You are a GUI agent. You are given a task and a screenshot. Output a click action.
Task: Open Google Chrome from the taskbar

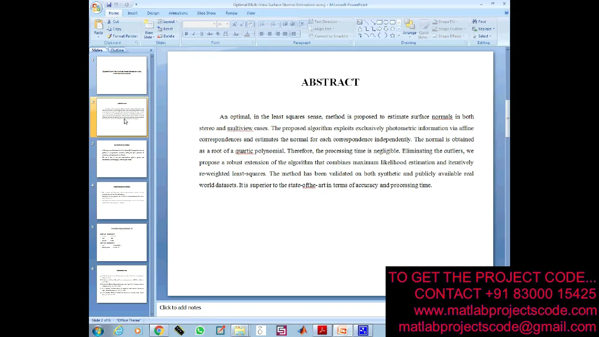tap(159, 331)
